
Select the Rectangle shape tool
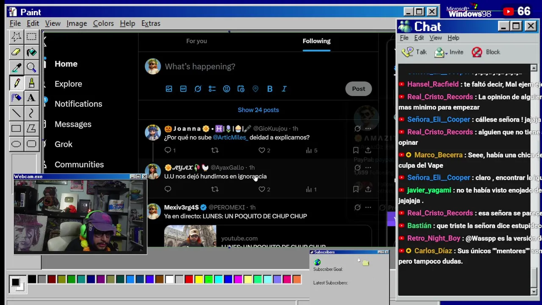(16, 128)
